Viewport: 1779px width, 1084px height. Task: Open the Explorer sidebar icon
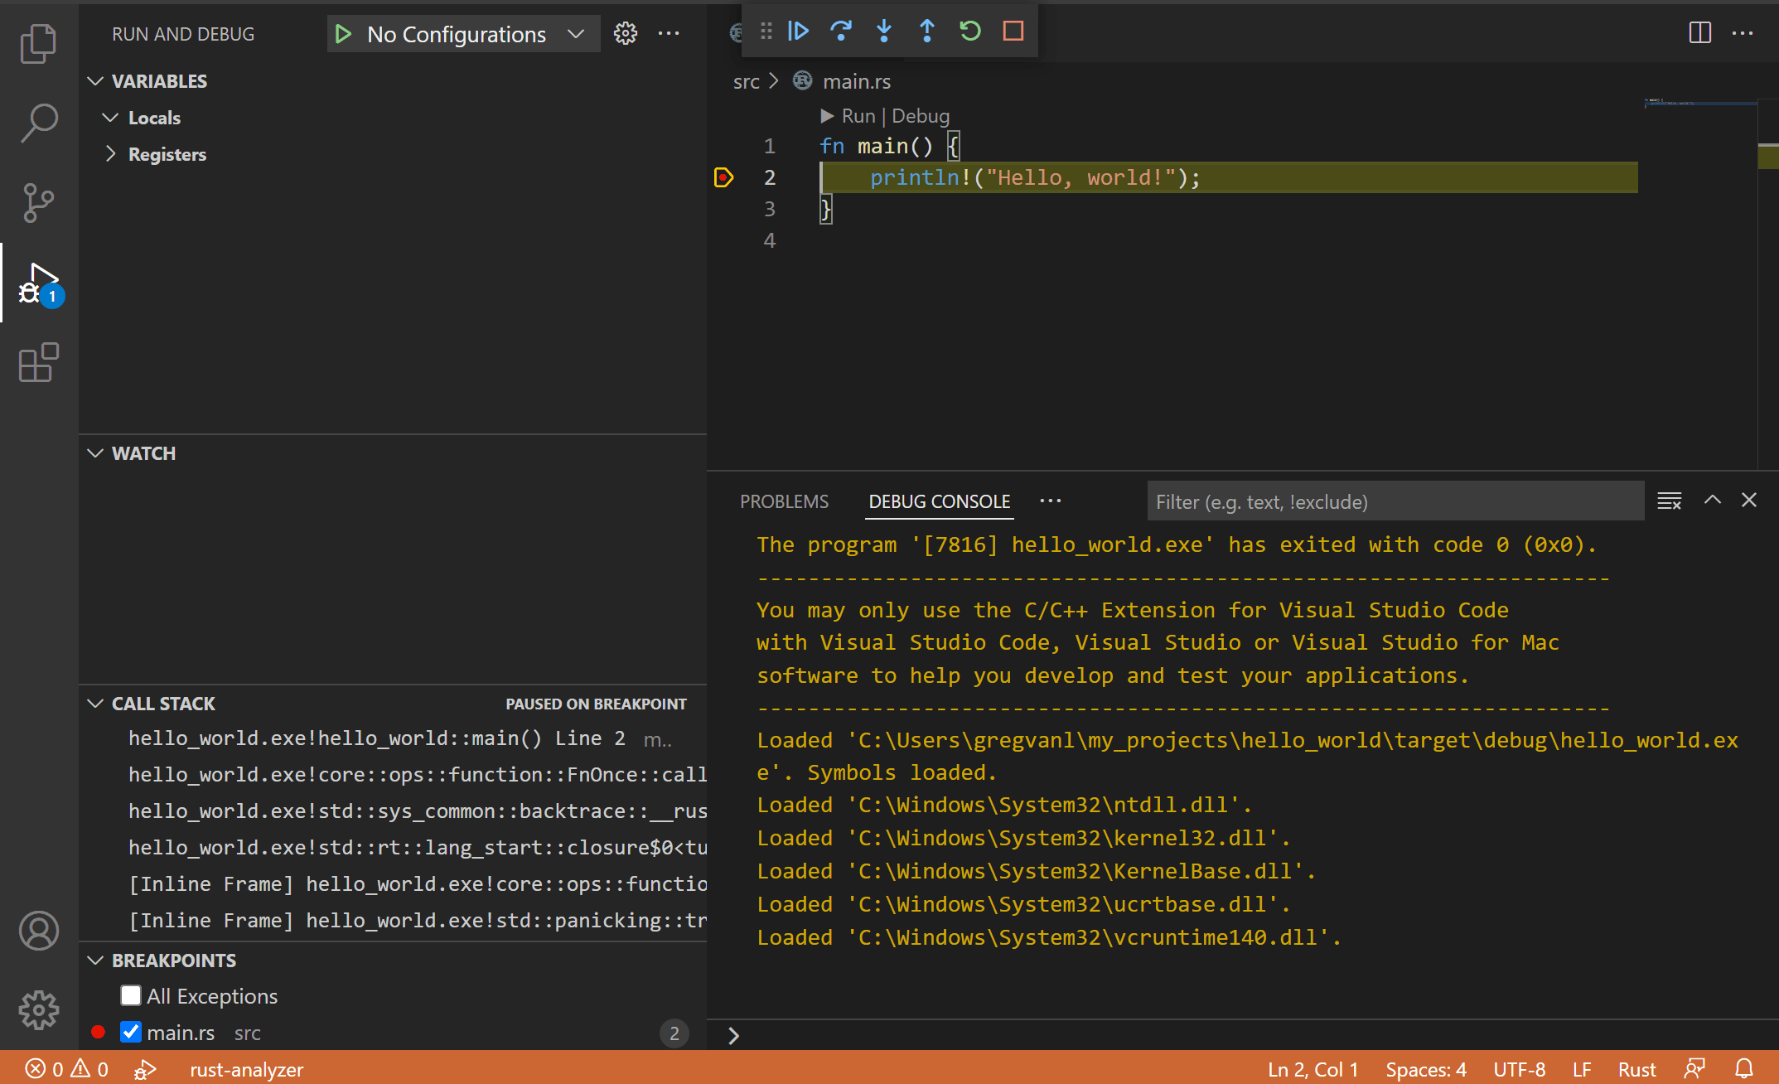[38, 44]
